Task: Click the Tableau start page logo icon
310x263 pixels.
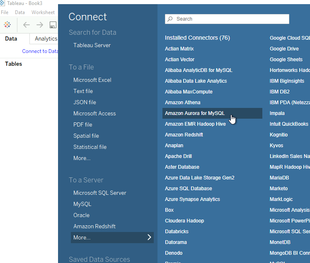Action: click(7, 25)
